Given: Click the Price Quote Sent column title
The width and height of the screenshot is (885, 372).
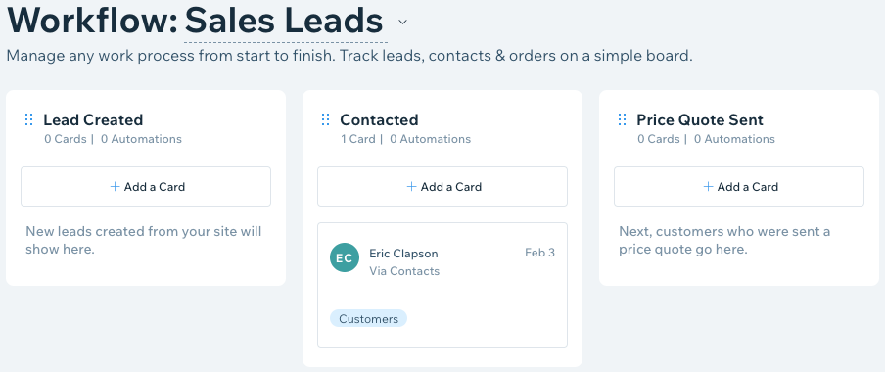Looking at the screenshot, I should click(x=700, y=119).
